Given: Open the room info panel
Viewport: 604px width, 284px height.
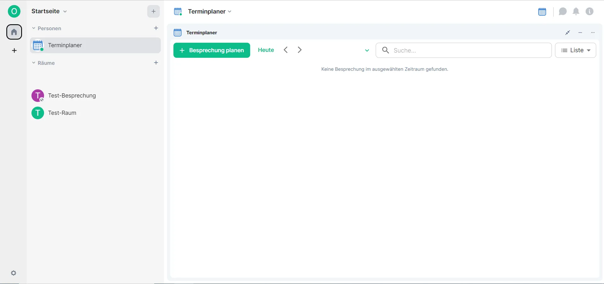Looking at the screenshot, I should point(590,11).
